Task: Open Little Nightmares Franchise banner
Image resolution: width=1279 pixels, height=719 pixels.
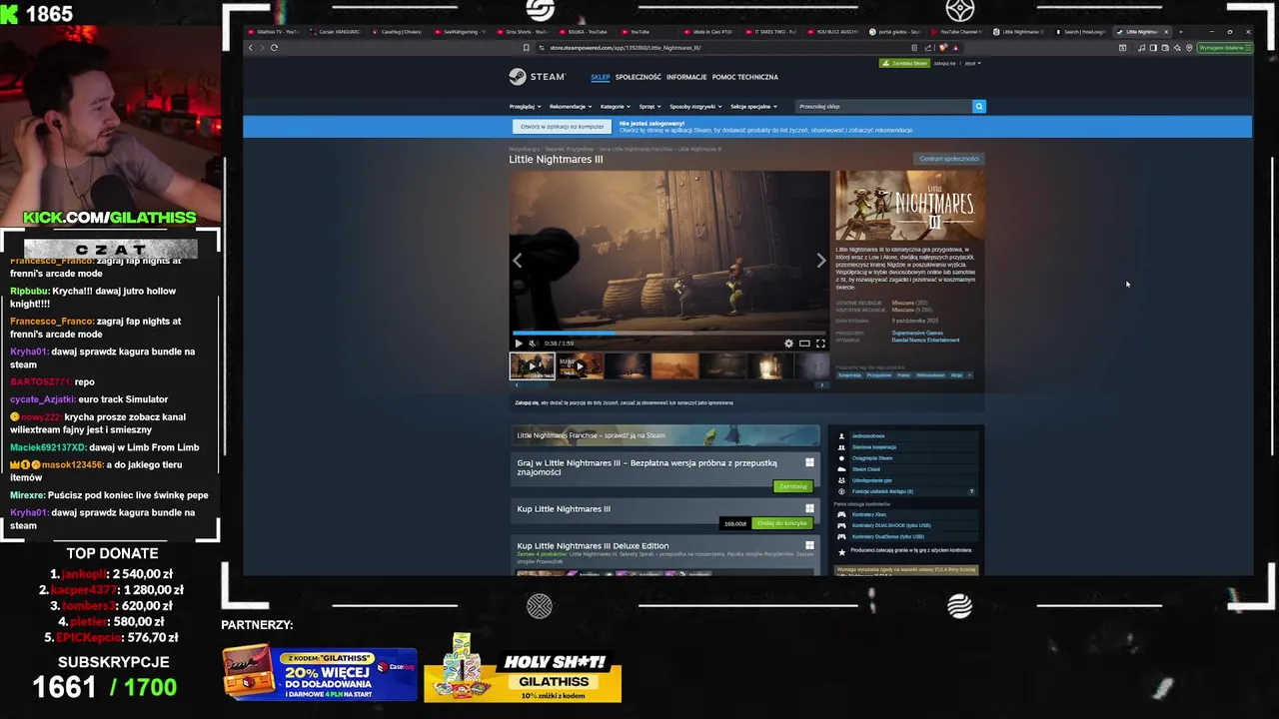Action: click(x=665, y=435)
